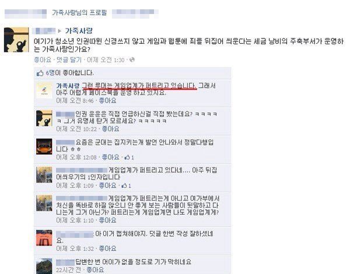
Task: Open 가족사랑 commenter name in first reply
Action: (68, 86)
